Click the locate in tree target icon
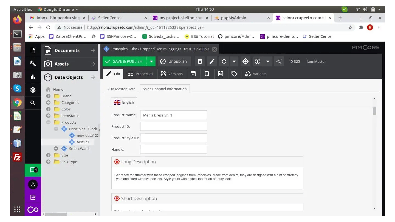The height and width of the screenshot is (222, 395). coord(246,61)
